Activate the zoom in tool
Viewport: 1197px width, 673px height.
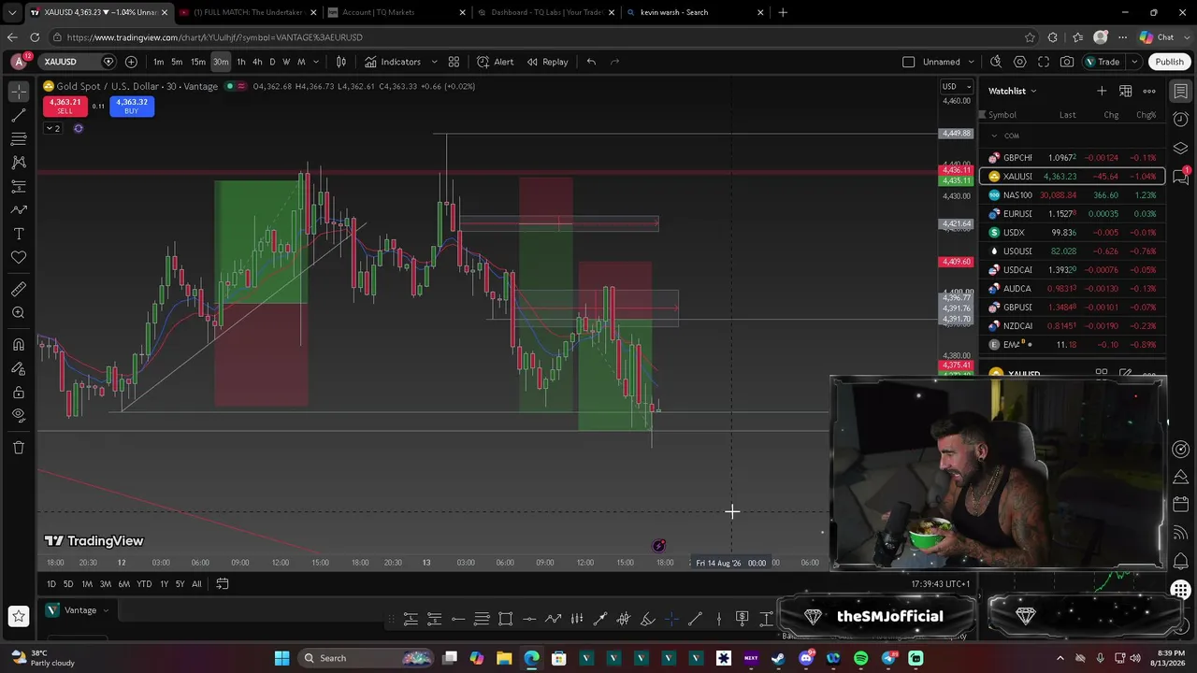point(19,313)
